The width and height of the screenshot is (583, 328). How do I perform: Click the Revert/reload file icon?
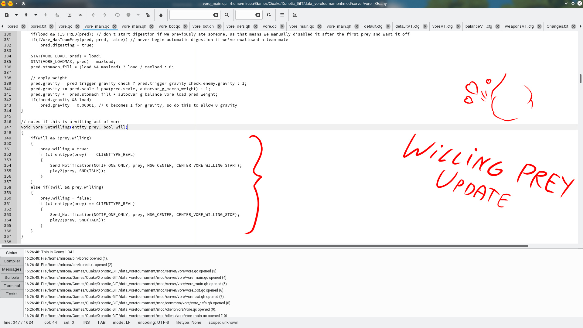[x=70, y=15]
